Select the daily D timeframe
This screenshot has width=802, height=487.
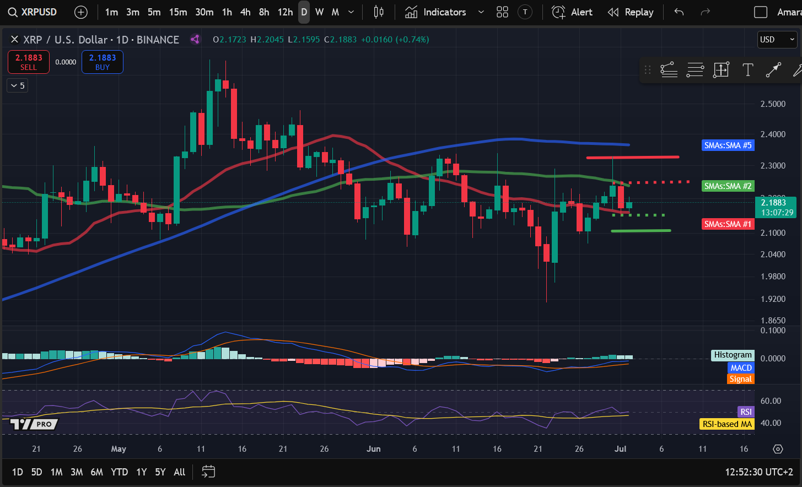[x=304, y=12]
